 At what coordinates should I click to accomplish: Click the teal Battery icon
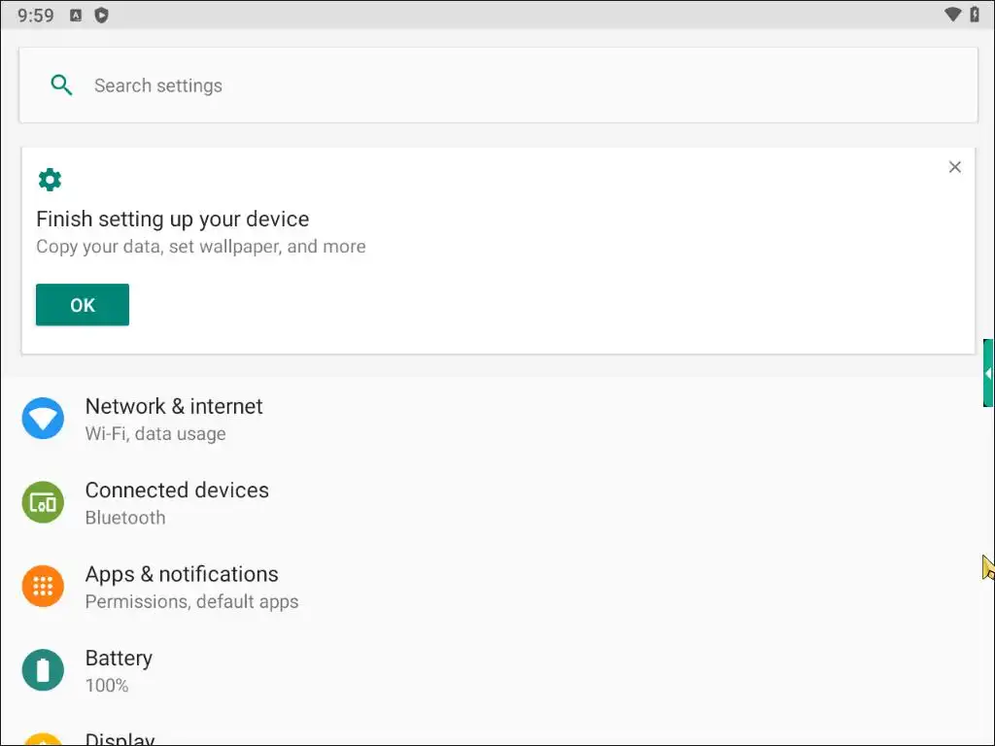click(43, 670)
